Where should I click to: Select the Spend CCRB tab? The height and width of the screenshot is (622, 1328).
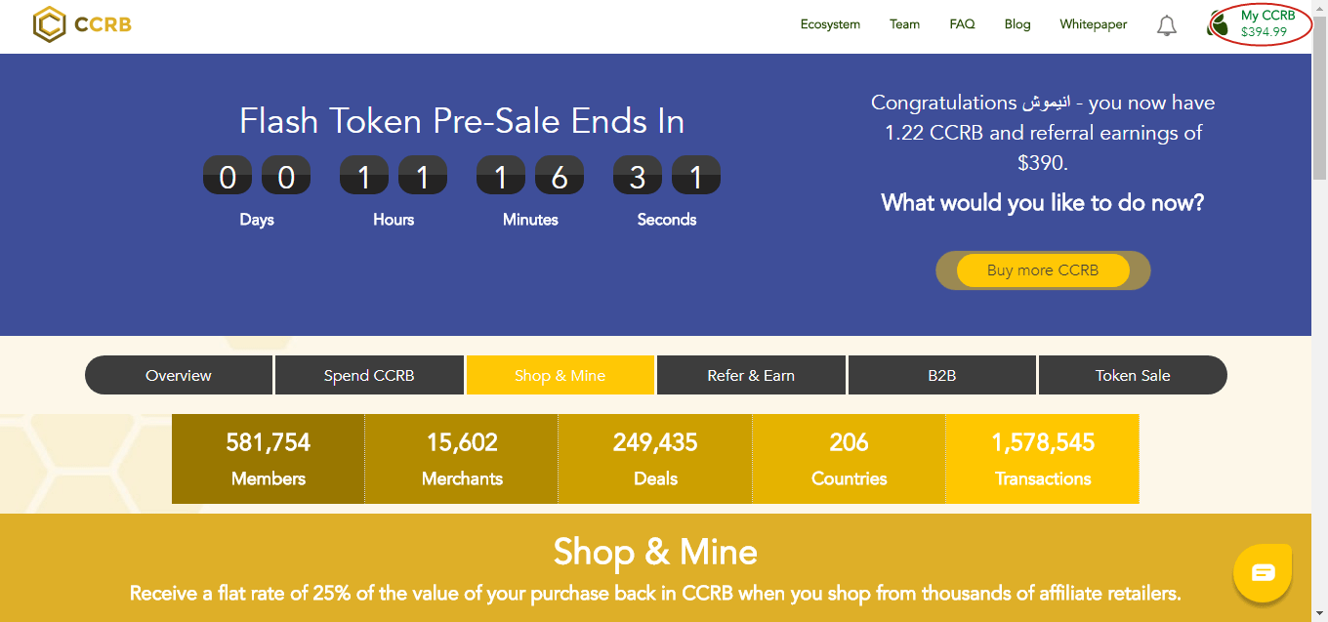click(x=369, y=375)
